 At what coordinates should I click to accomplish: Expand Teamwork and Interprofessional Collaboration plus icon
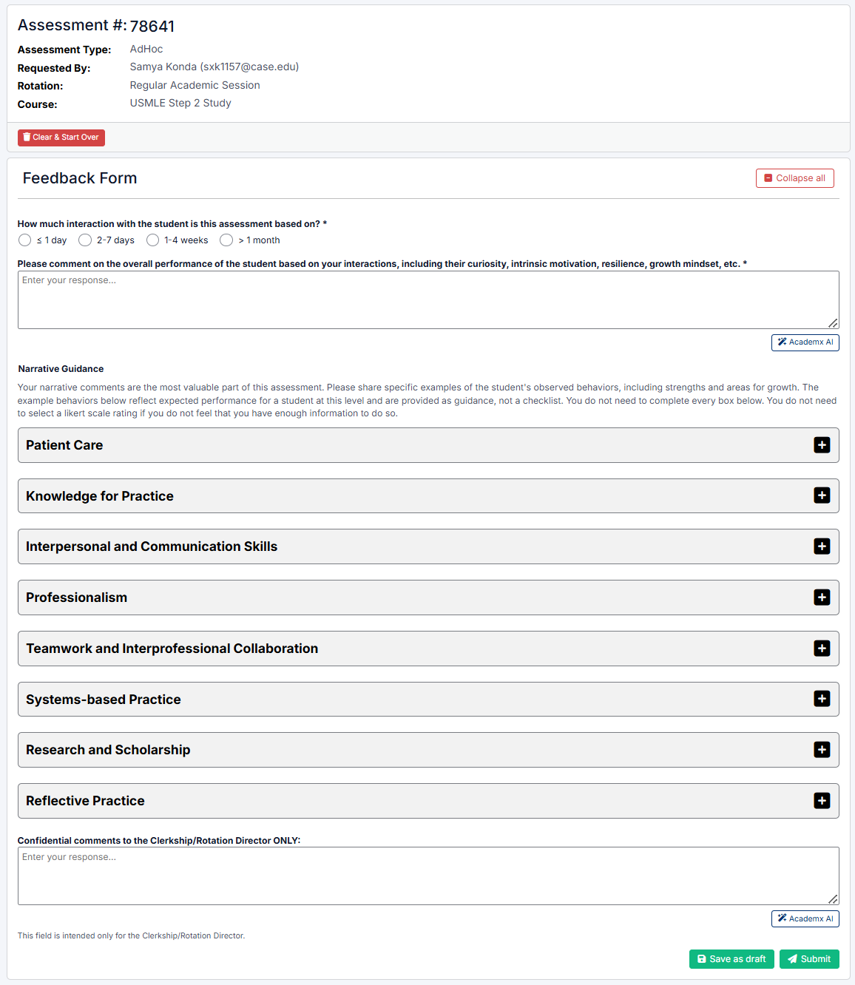click(822, 649)
